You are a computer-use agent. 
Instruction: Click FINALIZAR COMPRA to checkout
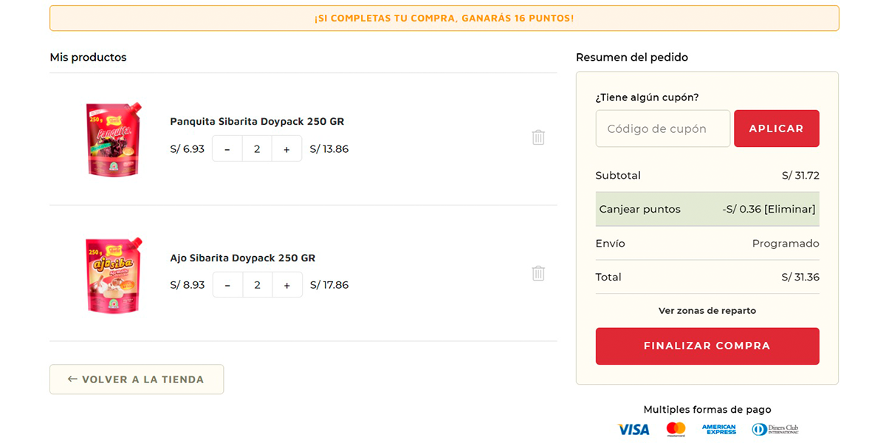707,346
